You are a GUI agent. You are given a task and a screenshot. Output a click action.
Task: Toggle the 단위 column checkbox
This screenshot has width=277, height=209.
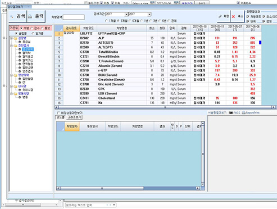248,21
